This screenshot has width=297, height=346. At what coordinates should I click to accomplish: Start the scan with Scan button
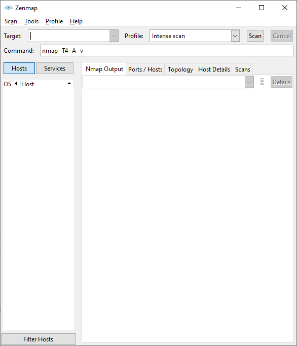coord(255,36)
